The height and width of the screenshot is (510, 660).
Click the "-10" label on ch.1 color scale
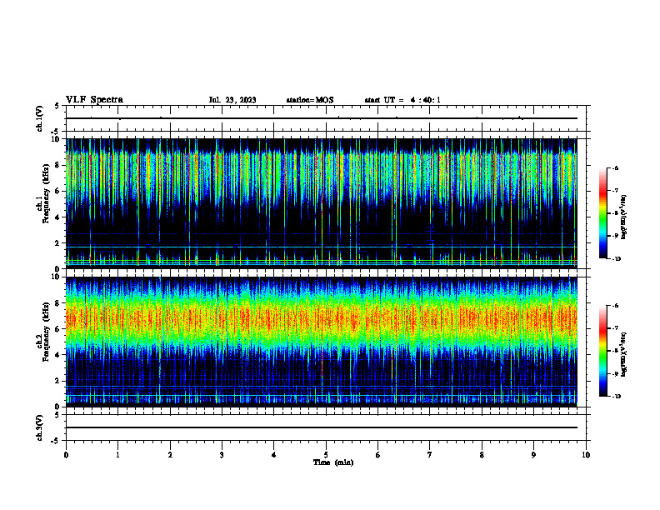616,259
